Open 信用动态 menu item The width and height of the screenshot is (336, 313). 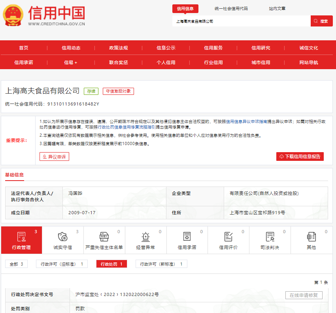(x=71, y=48)
